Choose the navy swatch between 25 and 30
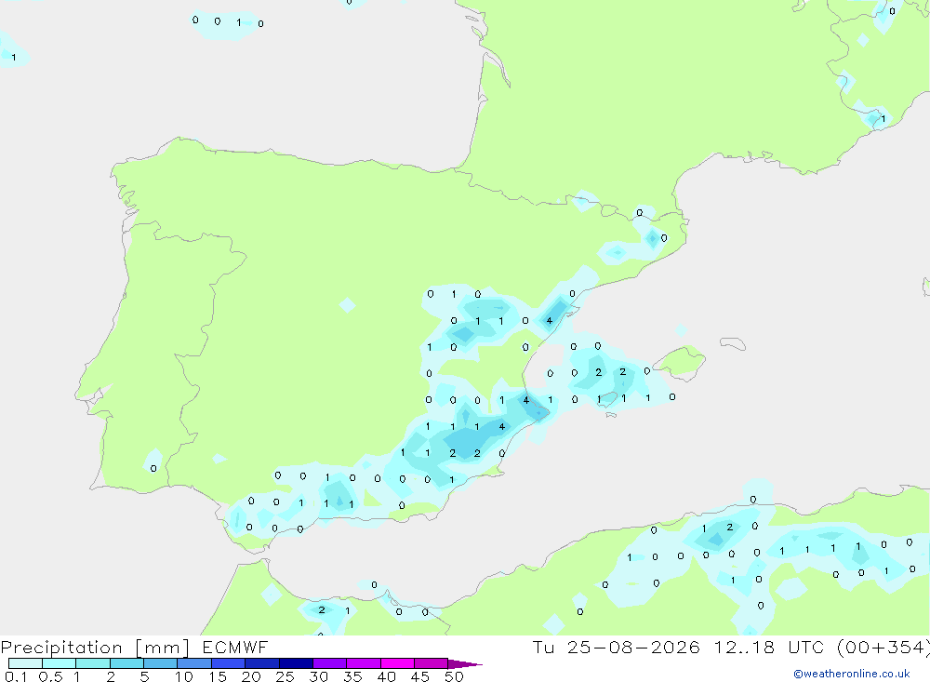Image resolution: width=930 pixels, height=682 pixels. 296,663
